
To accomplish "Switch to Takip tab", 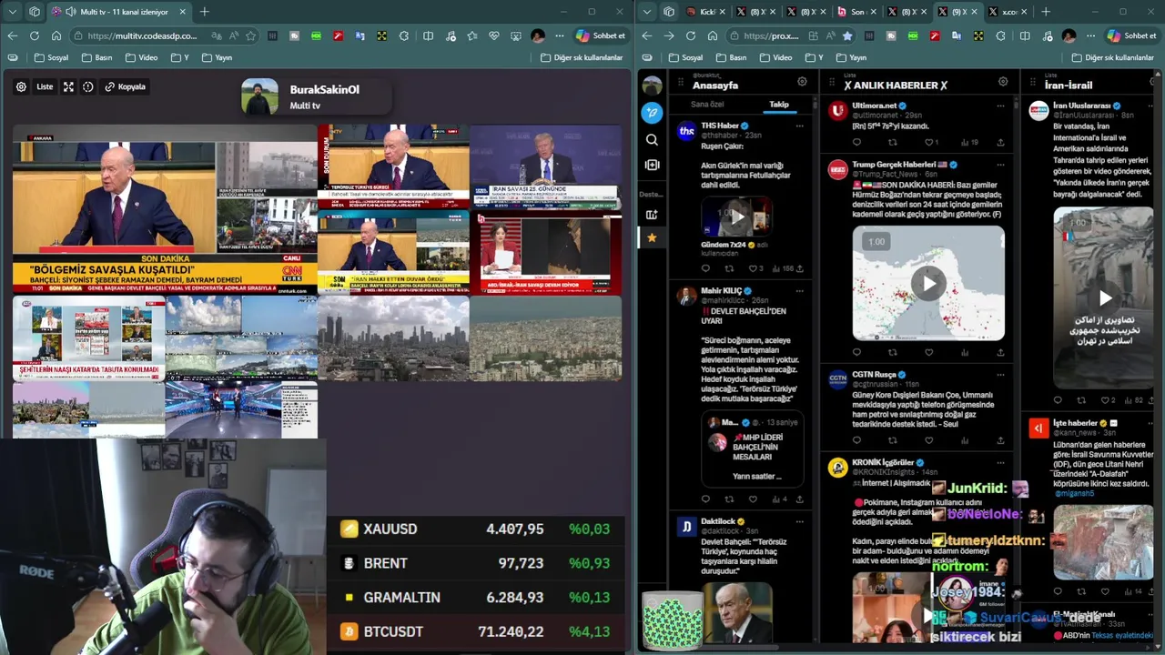I will click(x=779, y=104).
